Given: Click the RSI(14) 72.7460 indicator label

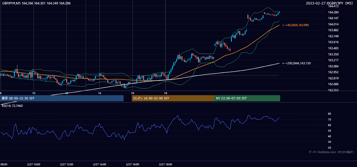Looking at the screenshot, I should click(x=12, y=106).
